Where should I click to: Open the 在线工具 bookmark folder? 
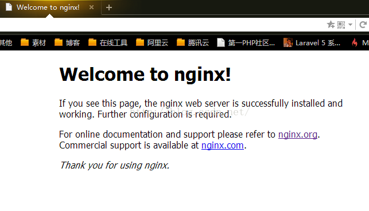108,42
